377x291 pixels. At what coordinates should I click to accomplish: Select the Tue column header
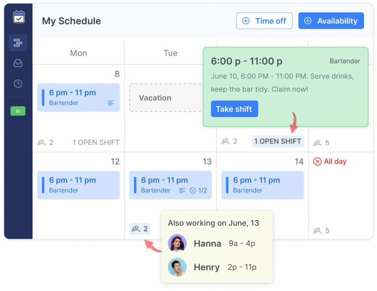[170, 53]
